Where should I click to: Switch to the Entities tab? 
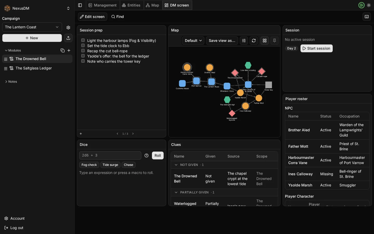131,5
